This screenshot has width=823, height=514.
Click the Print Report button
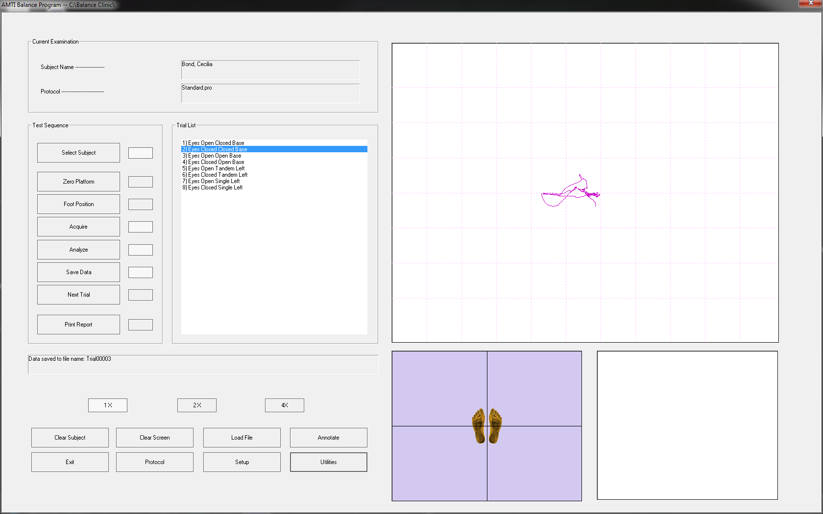[78, 325]
